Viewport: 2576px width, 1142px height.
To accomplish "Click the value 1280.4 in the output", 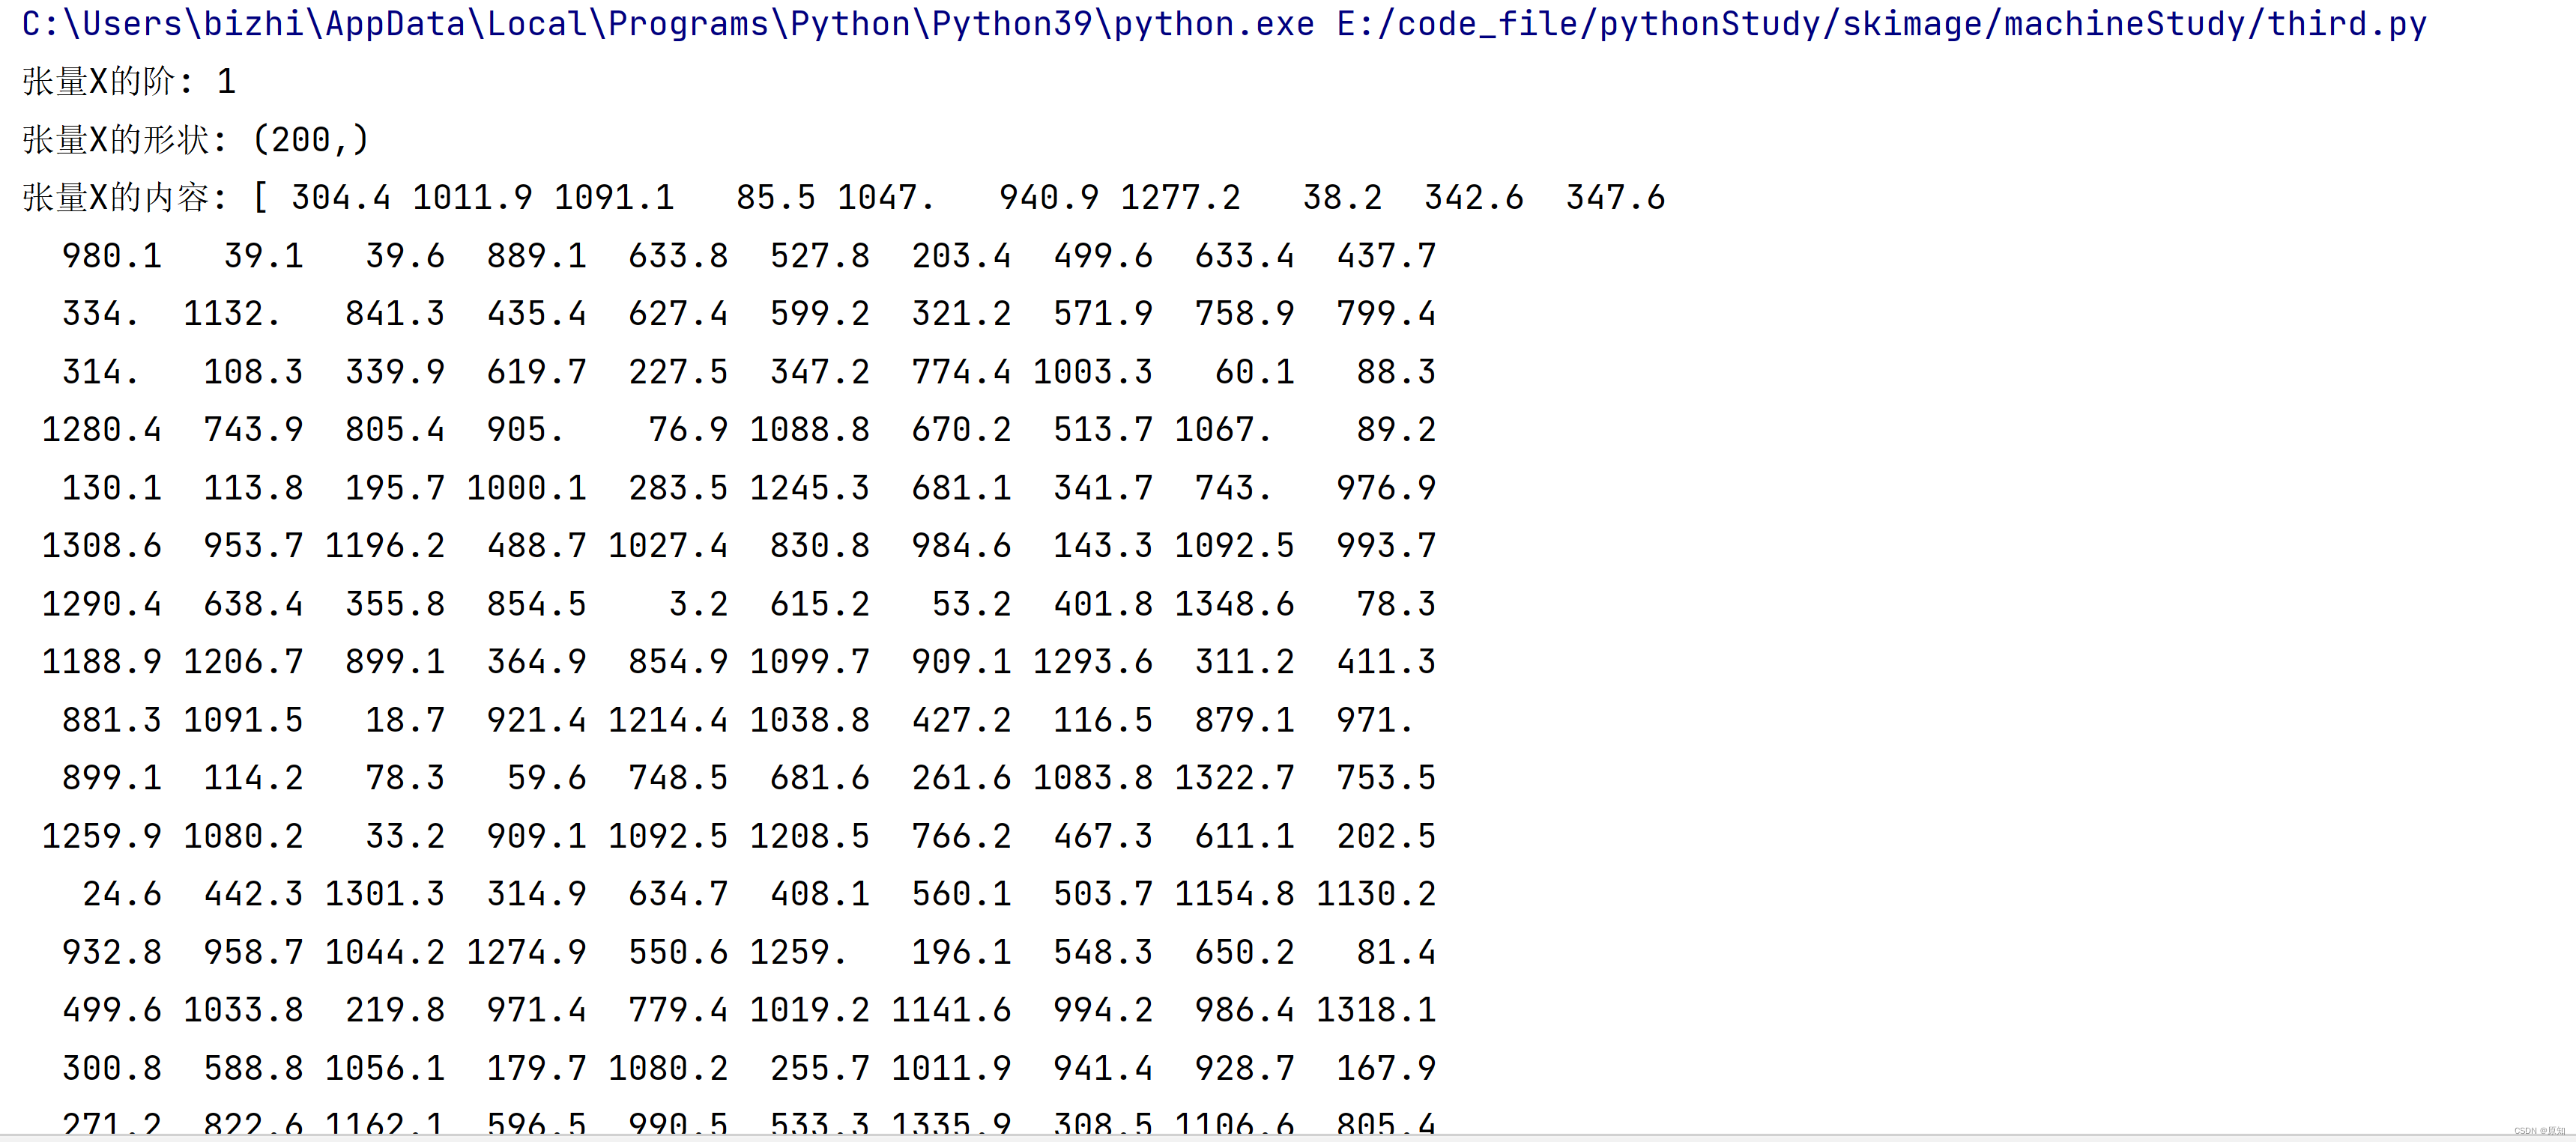I will [x=101, y=430].
